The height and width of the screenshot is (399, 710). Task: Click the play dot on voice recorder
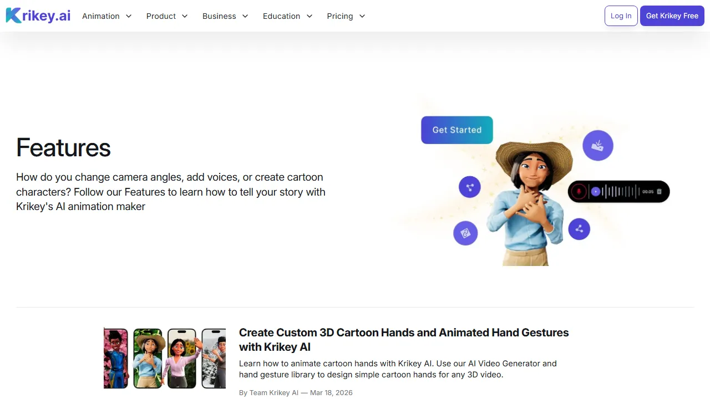click(x=596, y=192)
